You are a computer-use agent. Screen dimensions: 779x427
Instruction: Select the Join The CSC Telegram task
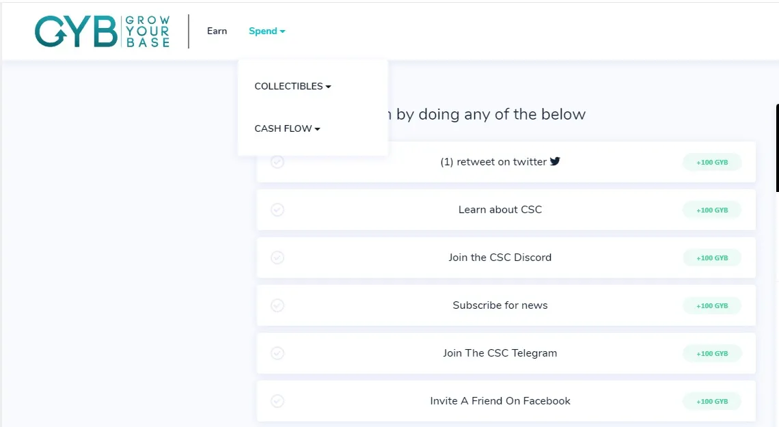tap(506, 353)
